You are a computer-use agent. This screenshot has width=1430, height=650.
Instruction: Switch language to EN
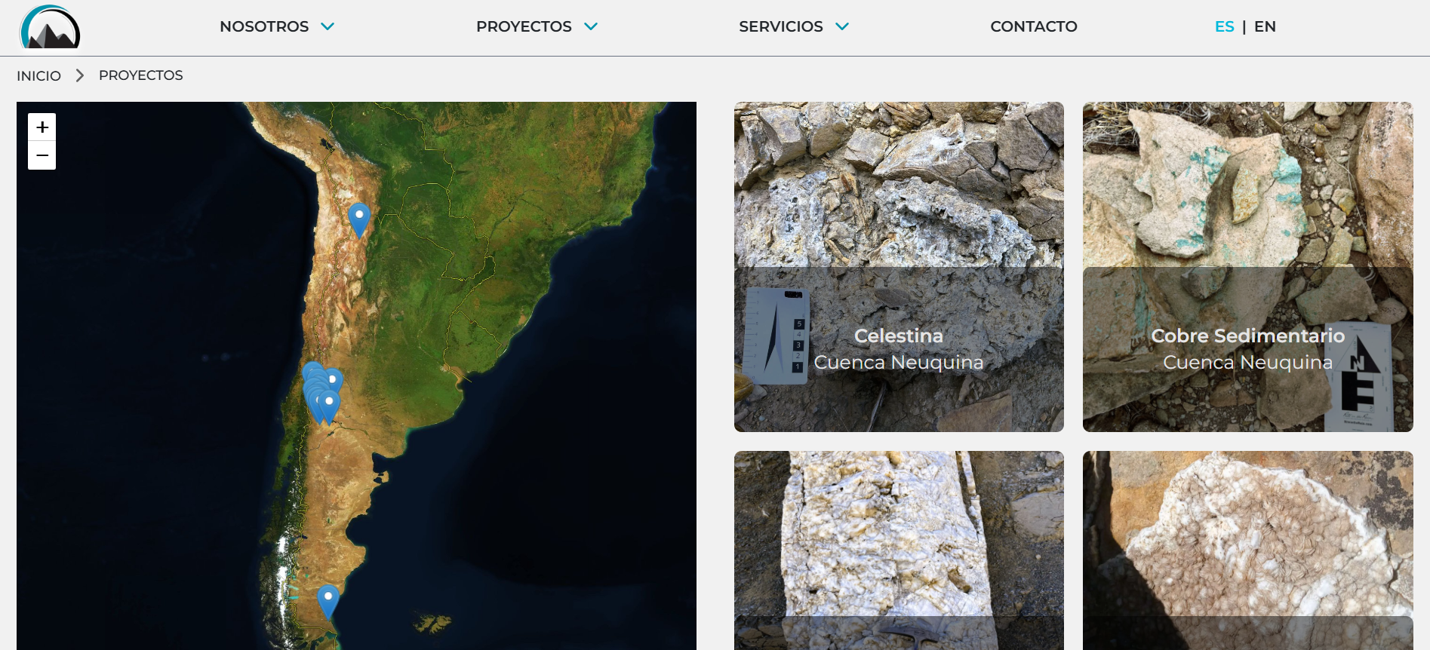tap(1265, 26)
